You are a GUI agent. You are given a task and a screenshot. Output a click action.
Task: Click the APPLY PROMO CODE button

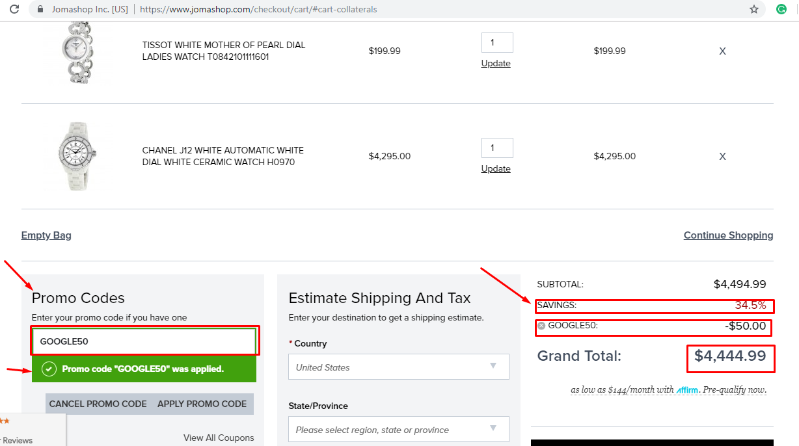(202, 404)
